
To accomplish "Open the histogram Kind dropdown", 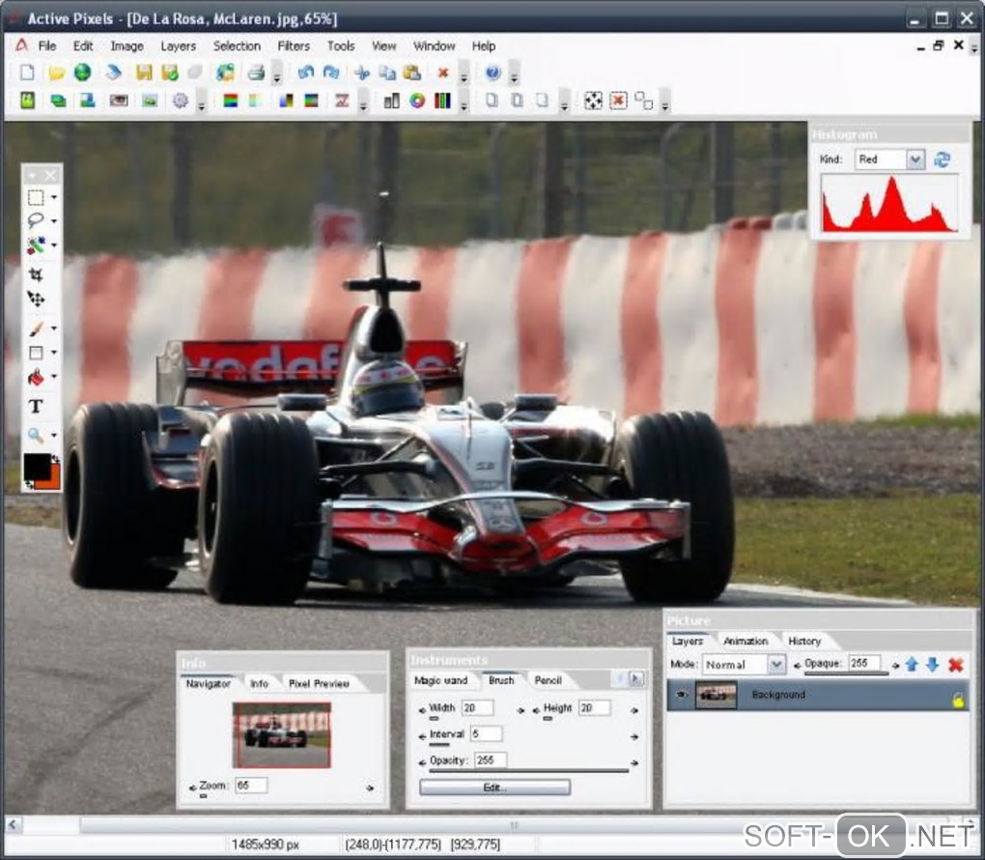I will [x=915, y=159].
